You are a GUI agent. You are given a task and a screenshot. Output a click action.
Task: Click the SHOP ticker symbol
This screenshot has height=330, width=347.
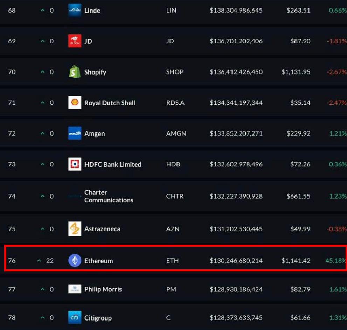tap(175, 72)
